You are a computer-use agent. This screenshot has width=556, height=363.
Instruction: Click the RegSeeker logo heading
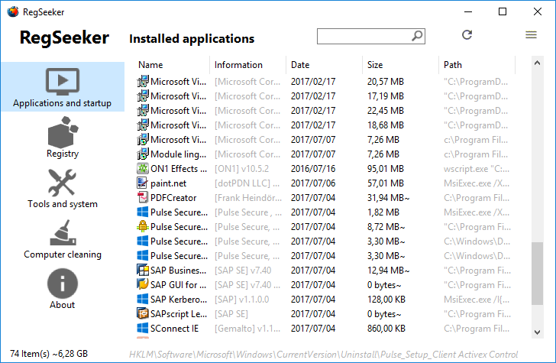pos(64,37)
